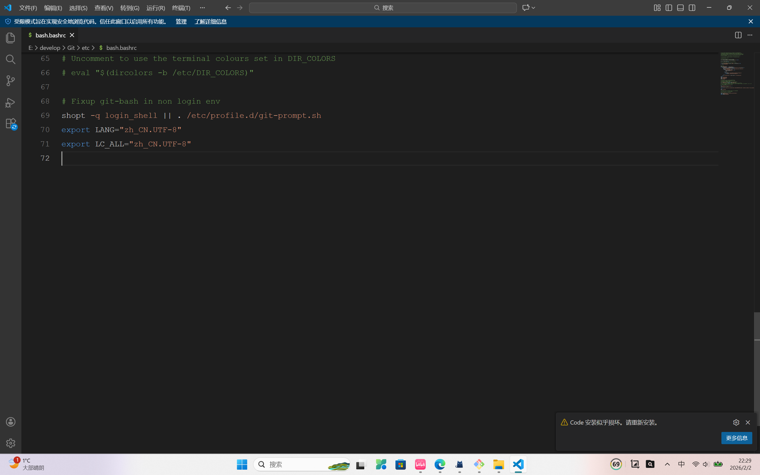Open the Explorer view in activity bar
This screenshot has width=760, height=475.
(x=10, y=38)
